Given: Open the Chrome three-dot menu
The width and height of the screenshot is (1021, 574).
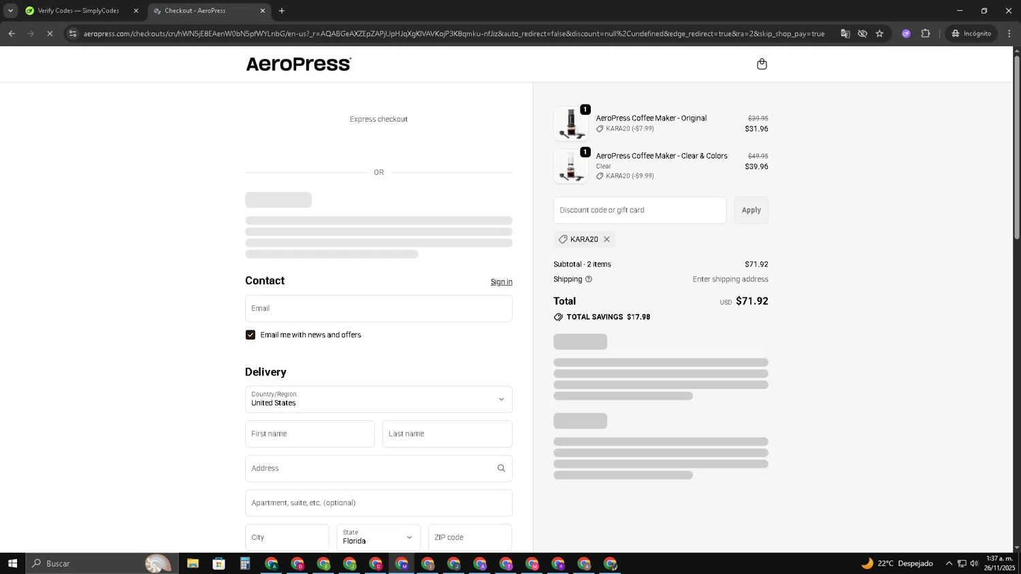Looking at the screenshot, I should coord(1009,33).
